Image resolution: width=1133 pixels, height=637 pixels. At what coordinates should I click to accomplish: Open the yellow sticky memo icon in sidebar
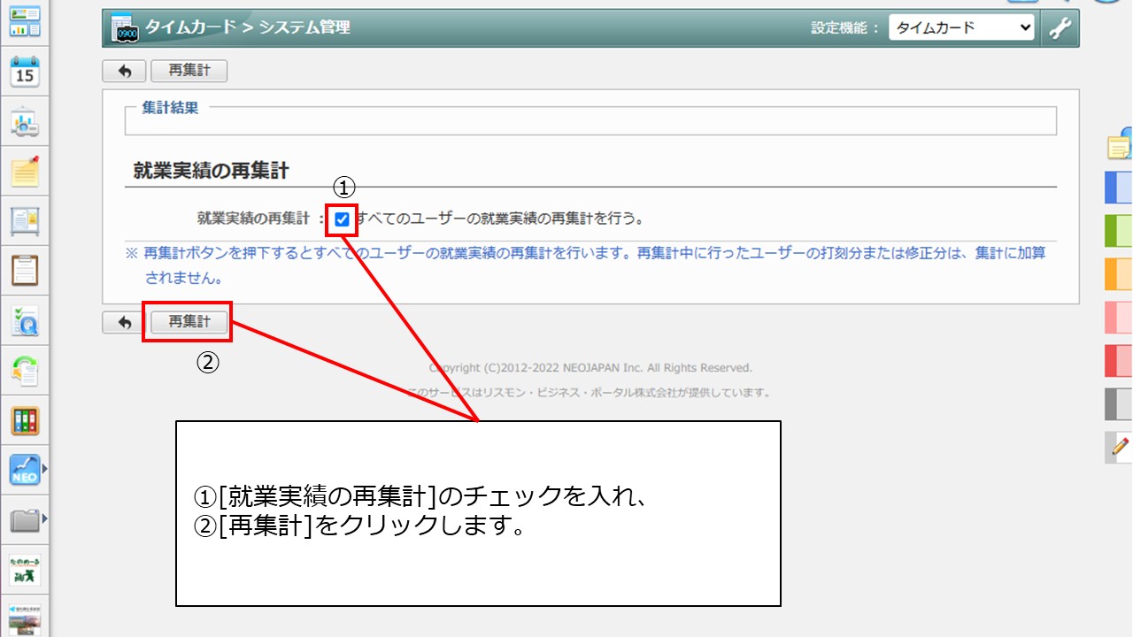point(25,171)
